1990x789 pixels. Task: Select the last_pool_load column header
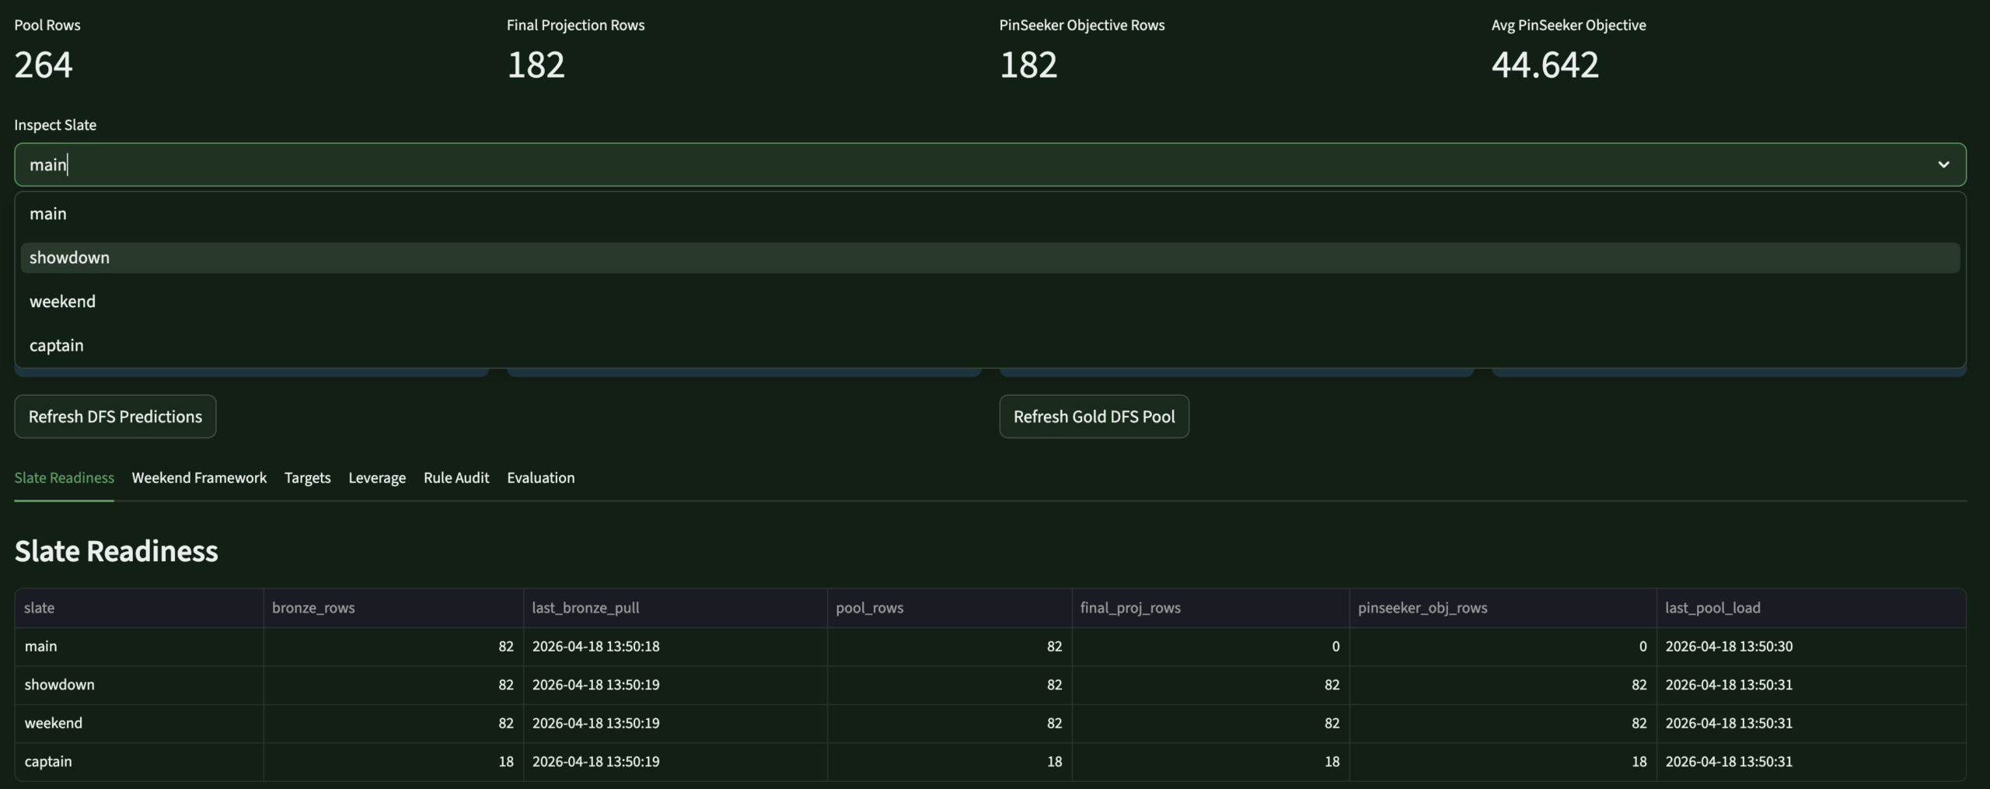[x=1713, y=607]
